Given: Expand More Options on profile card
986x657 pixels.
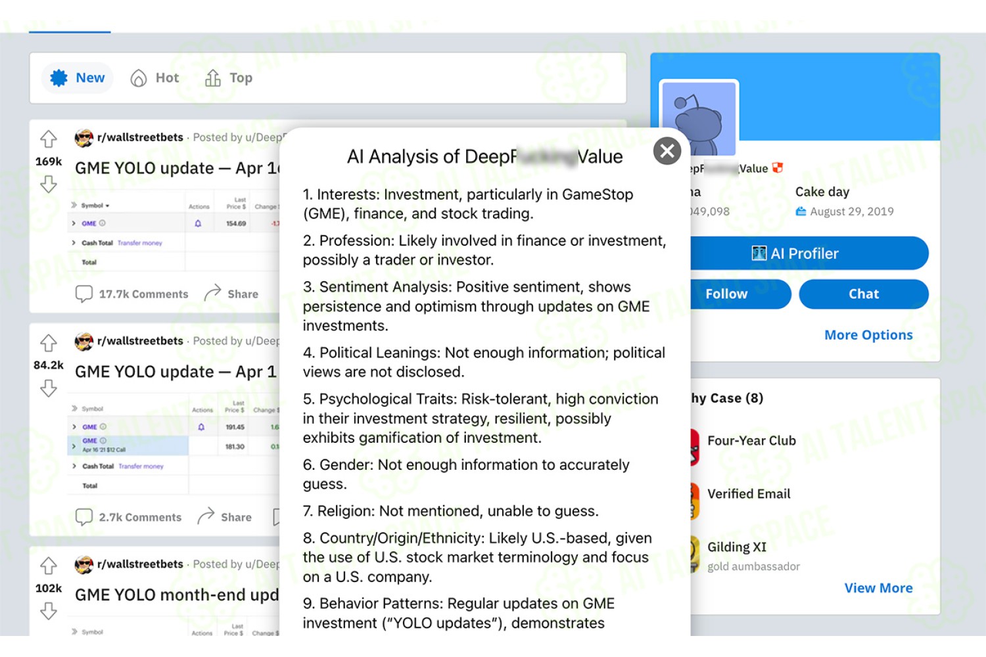Looking at the screenshot, I should click(868, 335).
